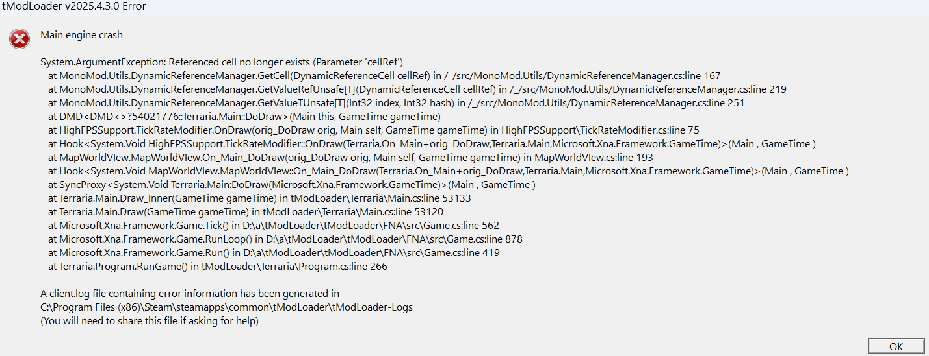Image resolution: width=929 pixels, height=356 pixels.
Task: Click the System.ArgumentException message line
Action: click(x=222, y=62)
